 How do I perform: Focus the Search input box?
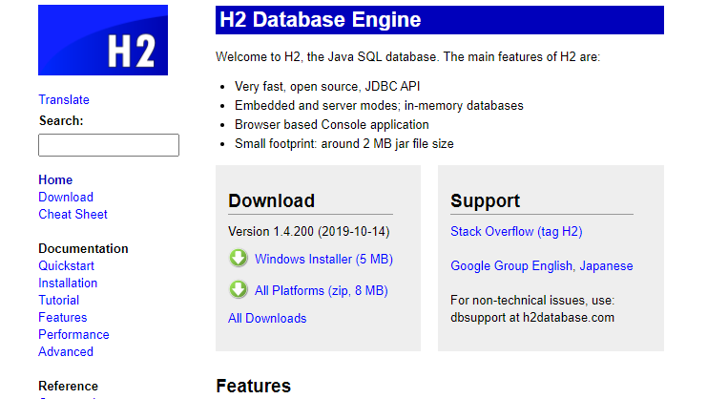pos(109,145)
